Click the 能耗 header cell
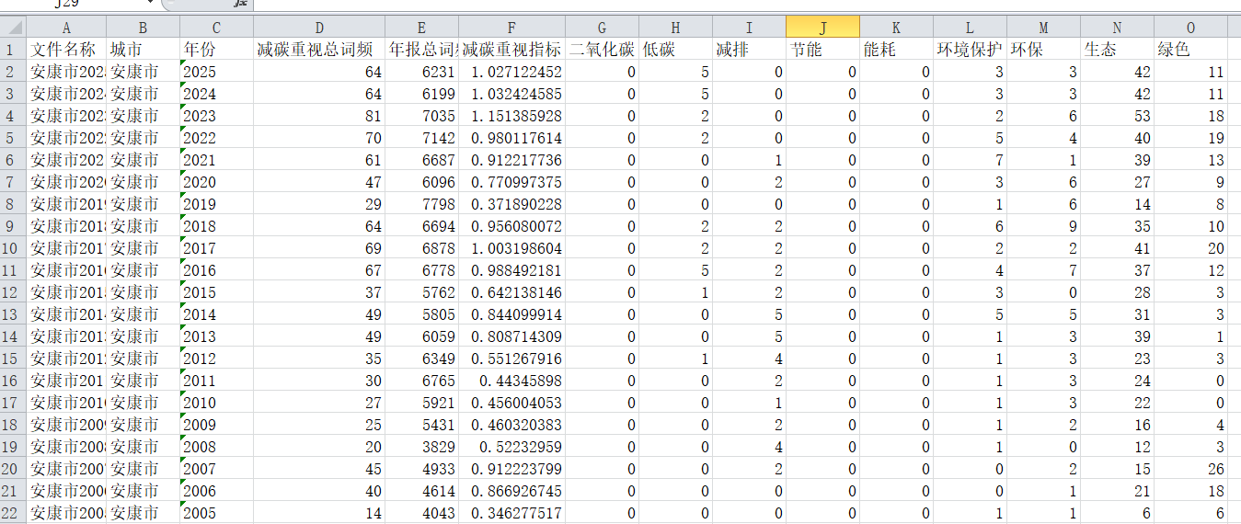The height and width of the screenshot is (524, 1241). (897, 50)
